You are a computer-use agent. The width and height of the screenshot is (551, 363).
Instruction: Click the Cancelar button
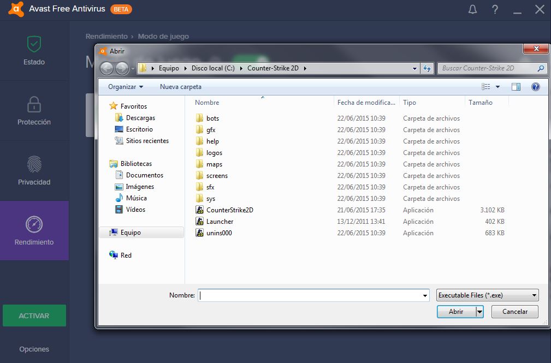pyautogui.click(x=515, y=312)
